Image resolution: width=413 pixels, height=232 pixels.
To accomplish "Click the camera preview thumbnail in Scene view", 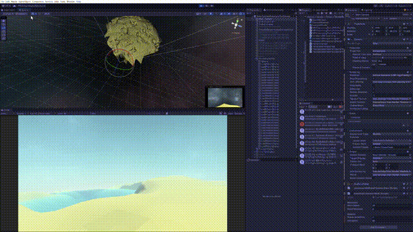I will [225, 97].
